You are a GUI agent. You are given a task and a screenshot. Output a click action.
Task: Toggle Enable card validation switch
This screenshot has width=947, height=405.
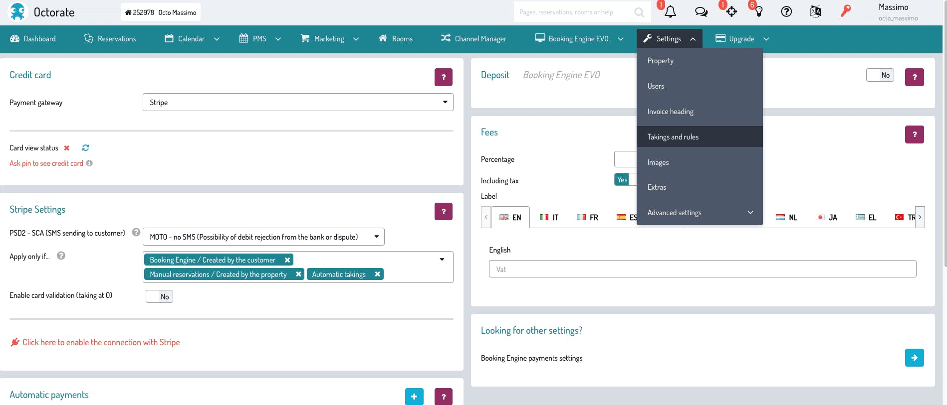[x=159, y=296]
